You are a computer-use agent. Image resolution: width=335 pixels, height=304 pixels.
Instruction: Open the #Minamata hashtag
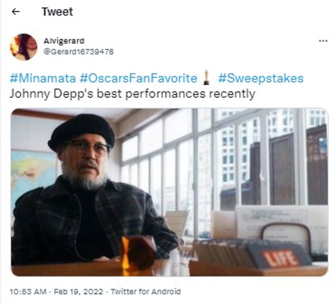pos(43,78)
